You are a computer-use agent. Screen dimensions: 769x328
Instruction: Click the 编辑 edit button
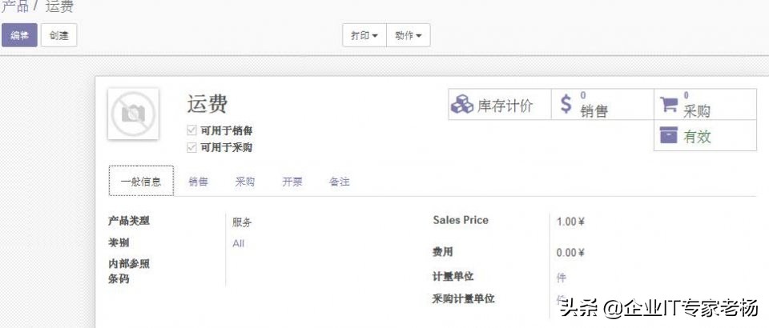[19, 35]
